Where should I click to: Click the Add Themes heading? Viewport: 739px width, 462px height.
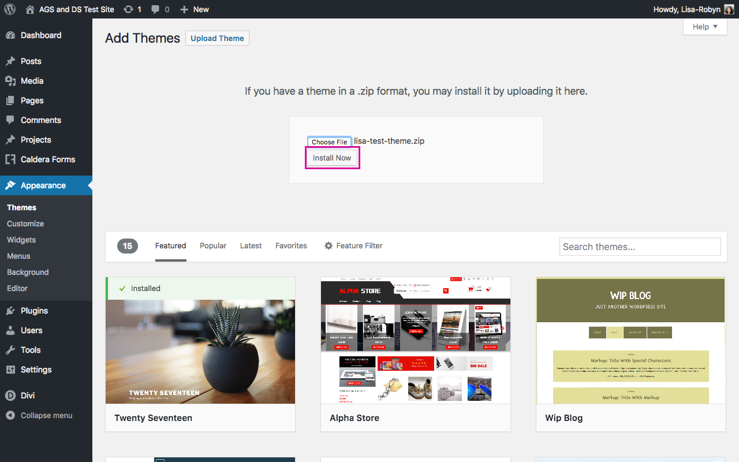point(143,38)
